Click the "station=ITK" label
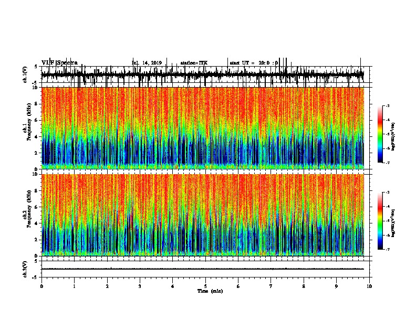This screenshot has width=416, height=321. coord(194,63)
